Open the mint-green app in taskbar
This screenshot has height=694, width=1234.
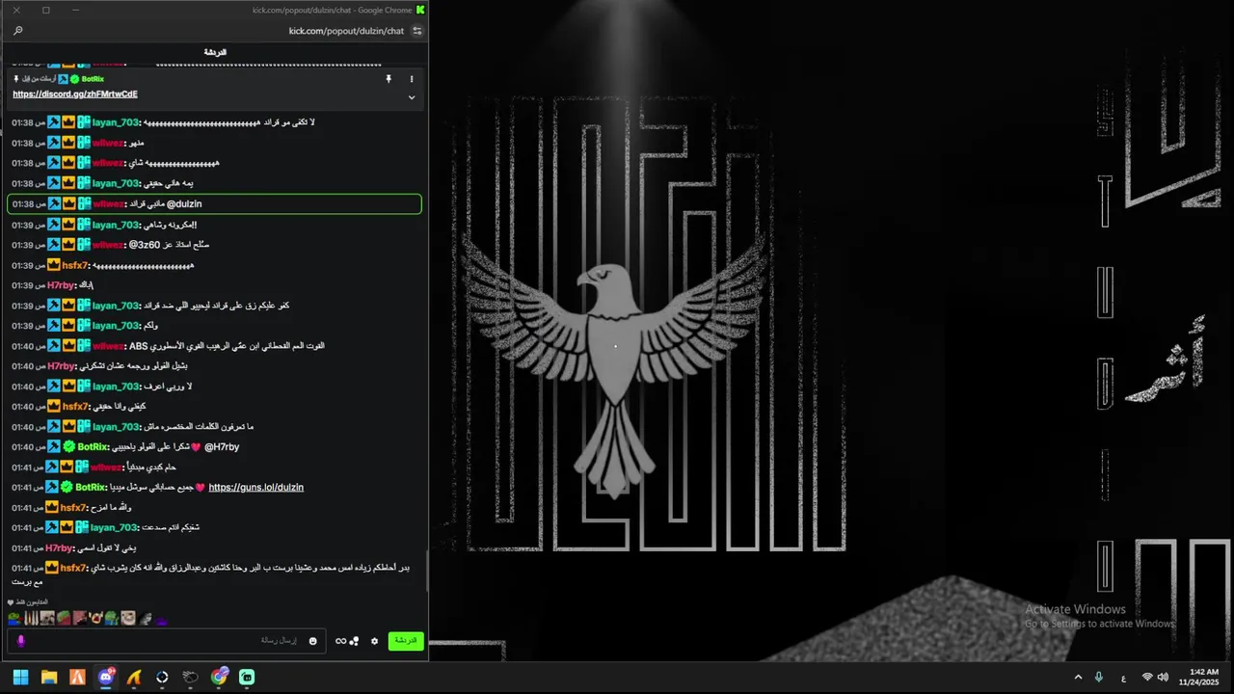click(247, 678)
